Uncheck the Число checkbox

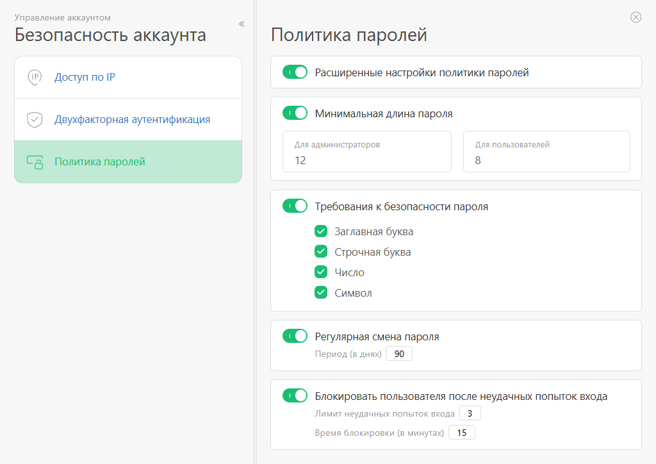[x=321, y=272]
